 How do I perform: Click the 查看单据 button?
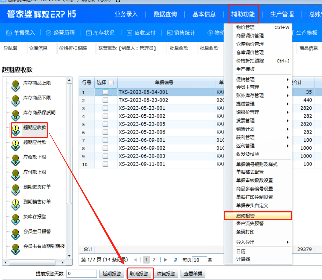tap(193, 274)
